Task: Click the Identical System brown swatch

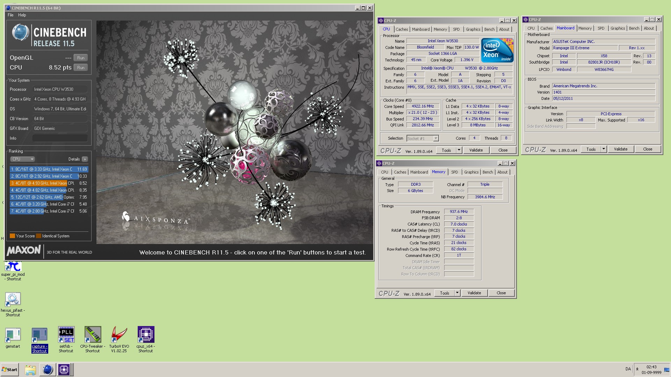Action: [38, 236]
